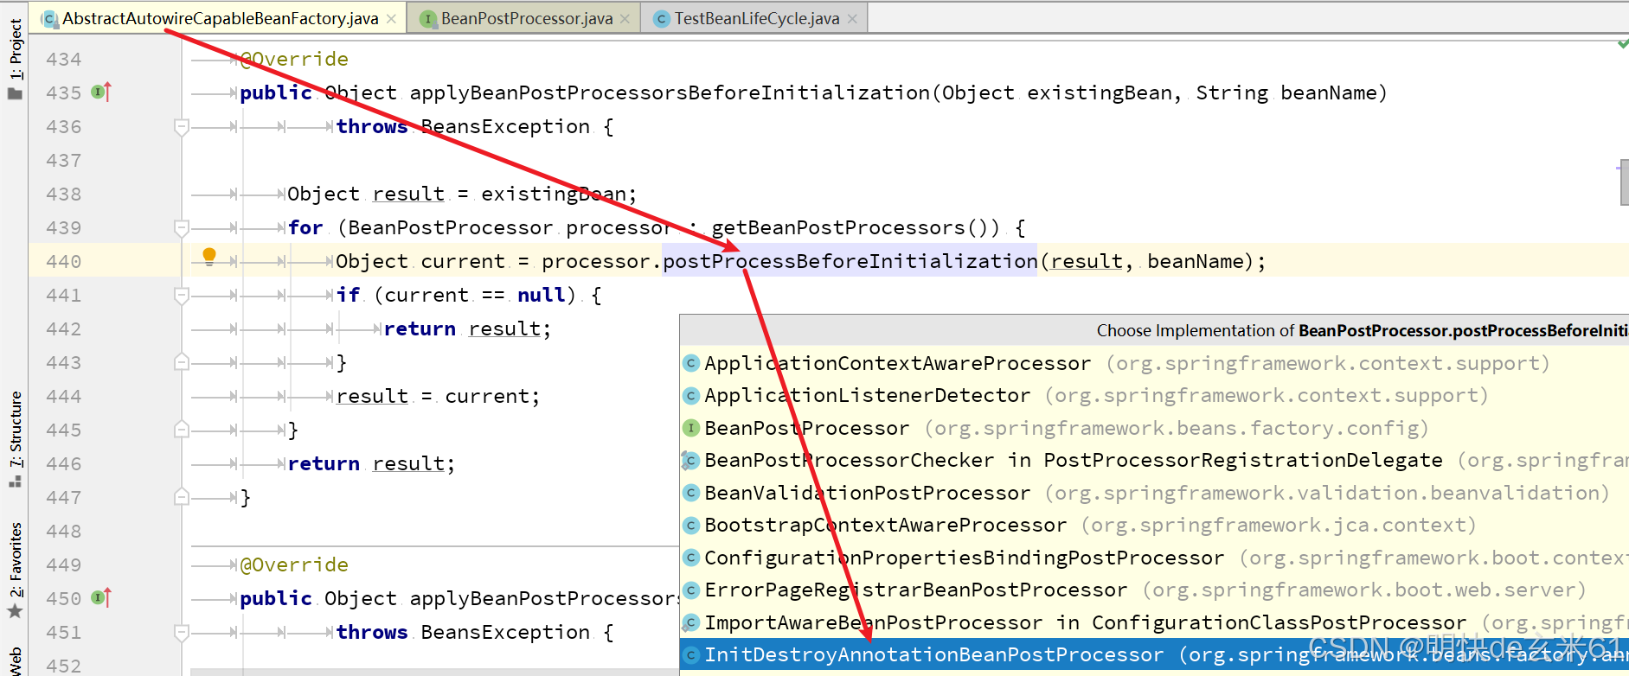Select highlighted InitDestroyAnnotationBeanPostProcessor entry

[1154, 655]
